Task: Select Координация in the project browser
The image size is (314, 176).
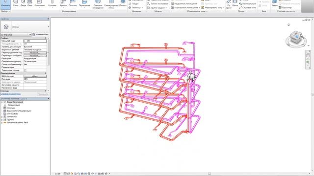Action: click(14, 105)
